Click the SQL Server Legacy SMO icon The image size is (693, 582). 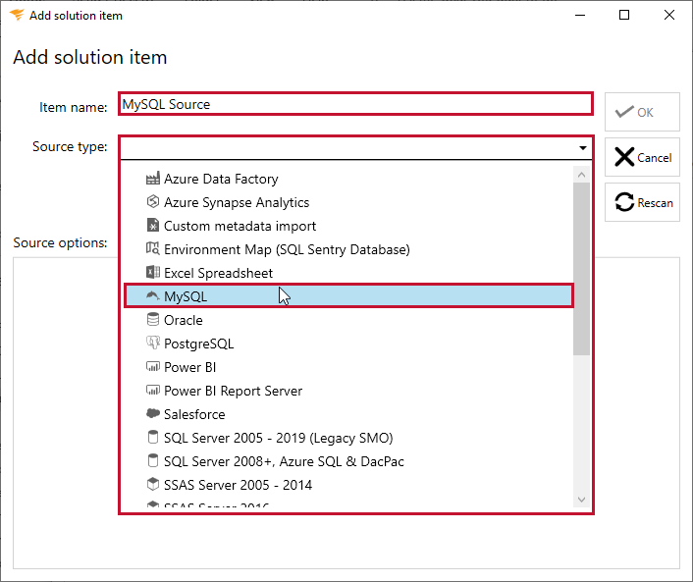tap(153, 437)
